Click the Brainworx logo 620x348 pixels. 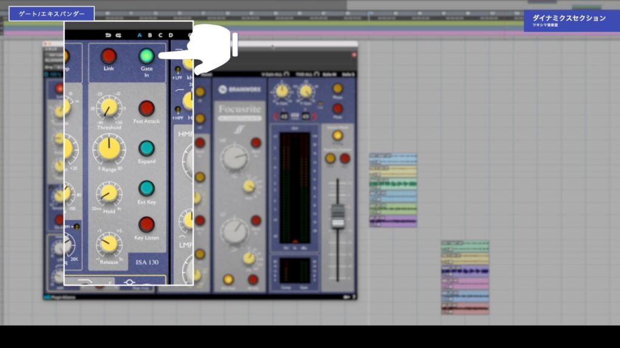tap(240, 89)
